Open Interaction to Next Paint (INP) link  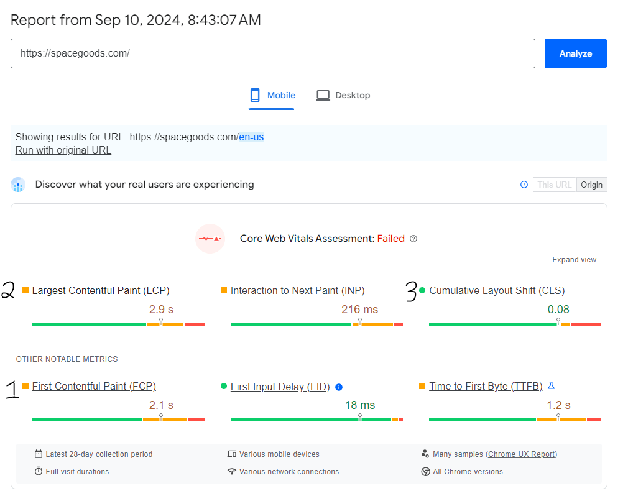(298, 290)
